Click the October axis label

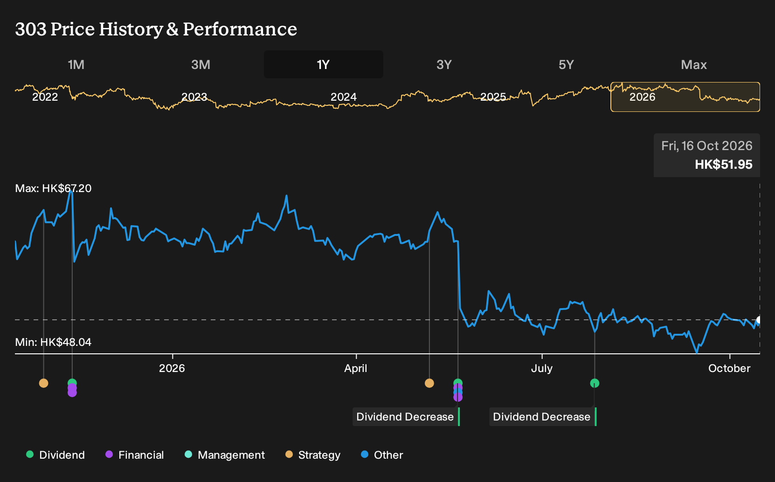click(729, 368)
